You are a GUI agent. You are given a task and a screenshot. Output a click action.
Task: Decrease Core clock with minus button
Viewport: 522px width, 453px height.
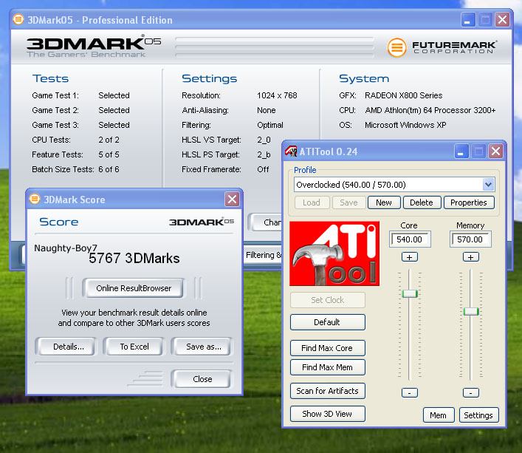click(x=410, y=392)
